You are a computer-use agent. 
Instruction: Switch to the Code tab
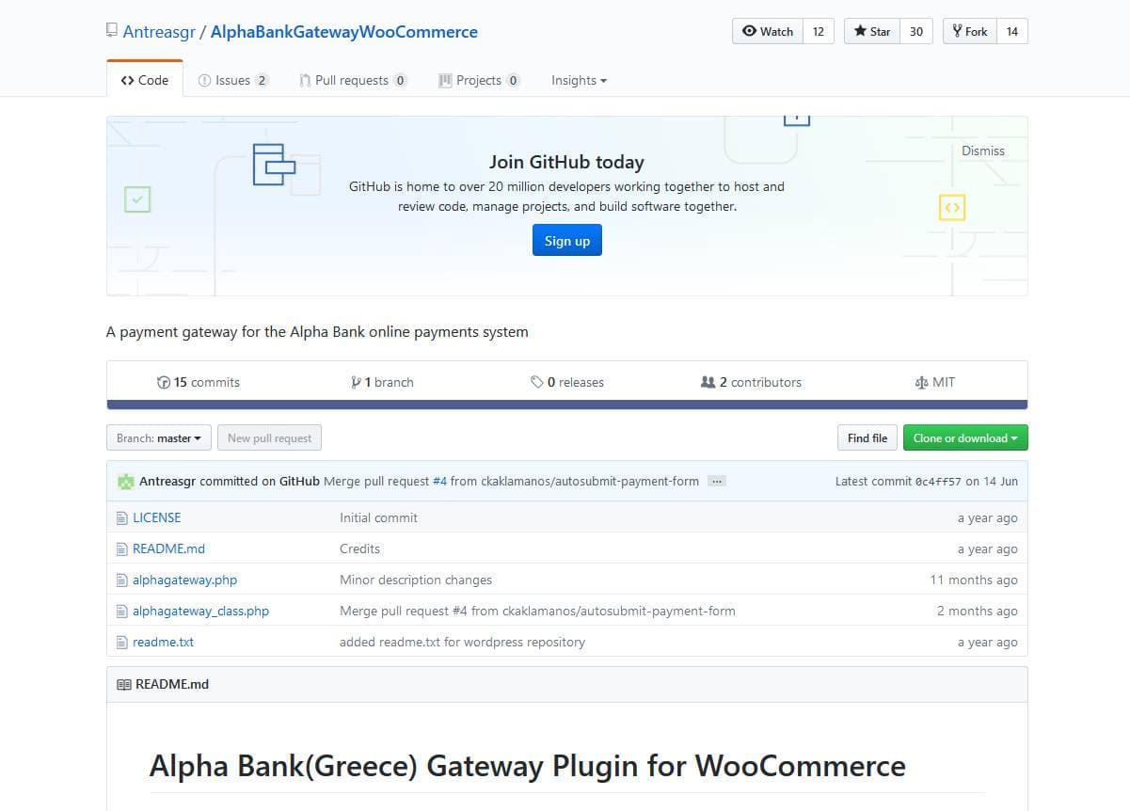[x=145, y=80]
